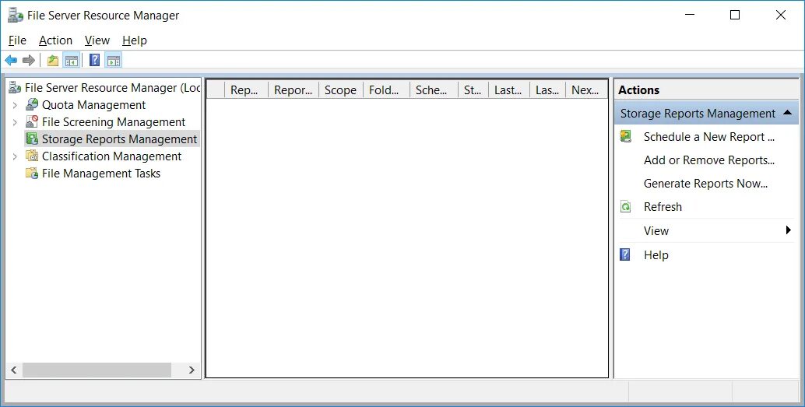
Task: Click the 'St...' column header
Action: pos(473,90)
